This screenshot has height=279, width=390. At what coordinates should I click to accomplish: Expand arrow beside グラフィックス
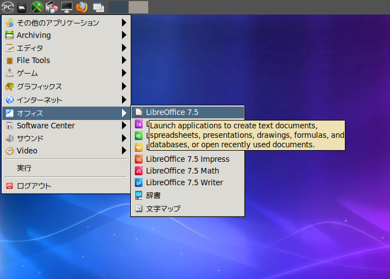pyautogui.click(x=124, y=86)
